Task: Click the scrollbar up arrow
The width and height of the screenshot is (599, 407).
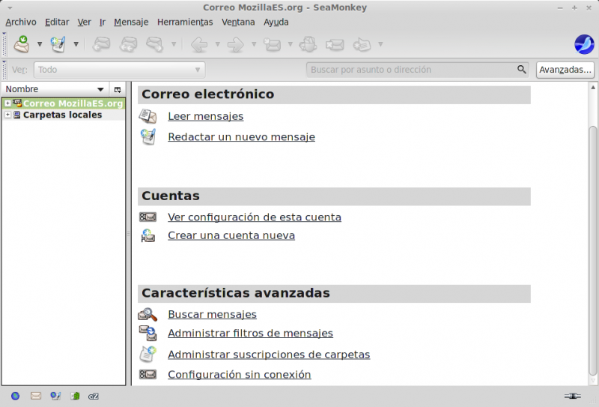Action: (593, 88)
